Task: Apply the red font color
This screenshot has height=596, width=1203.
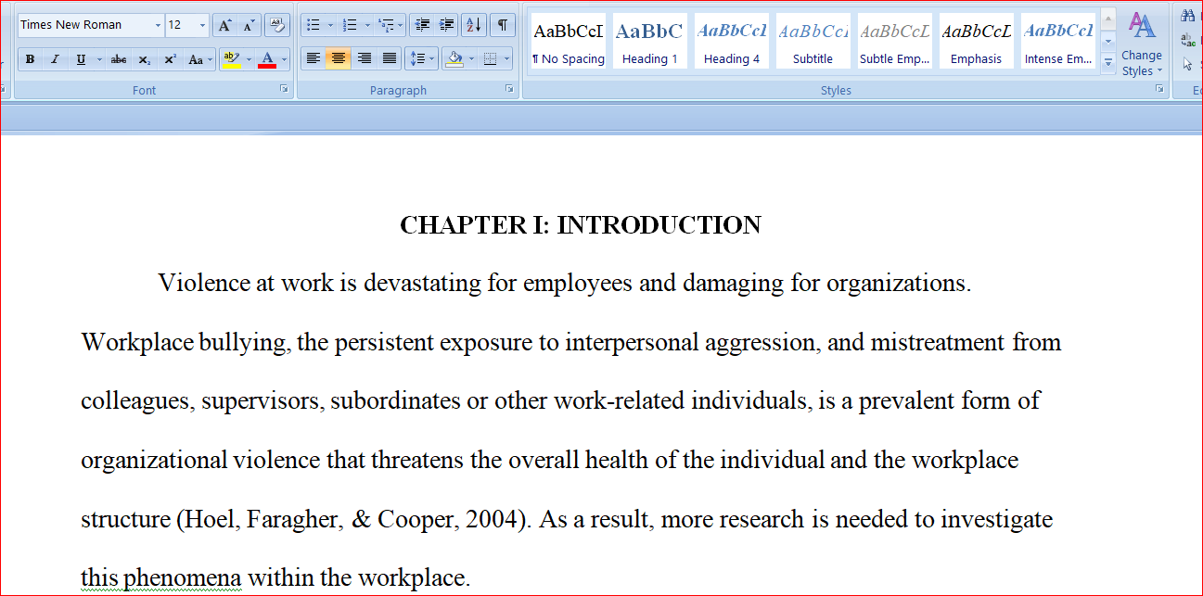Action: [267, 59]
